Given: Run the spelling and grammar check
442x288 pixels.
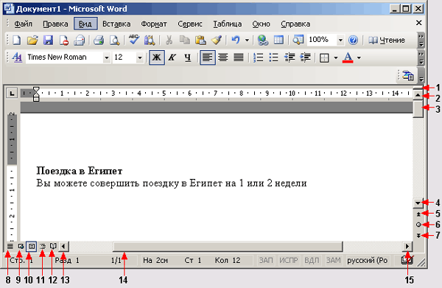Looking at the screenshot, I should [133, 40].
